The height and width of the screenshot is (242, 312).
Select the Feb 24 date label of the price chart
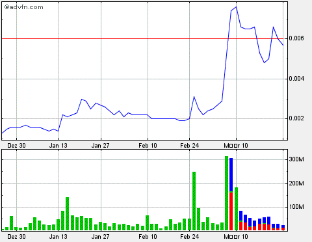pyautogui.click(x=190, y=146)
